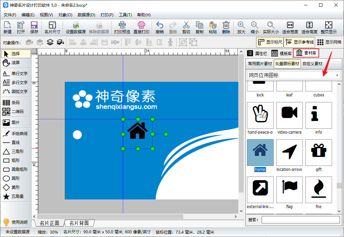Pick the 矩形 rectangle tool
The height and width of the screenshot is (237, 344).
16,161
